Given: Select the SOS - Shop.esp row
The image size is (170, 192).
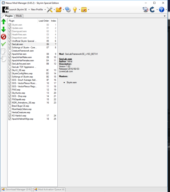Looking at the screenshot, I should [x=33, y=96].
